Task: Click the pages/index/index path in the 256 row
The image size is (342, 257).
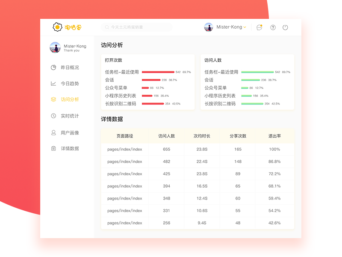Action: (x=125, y=223)
